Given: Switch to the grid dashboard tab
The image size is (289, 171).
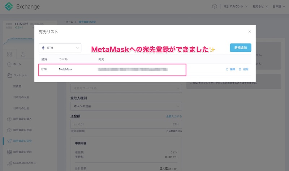Looking at the screenshot, I should (10, 54).
